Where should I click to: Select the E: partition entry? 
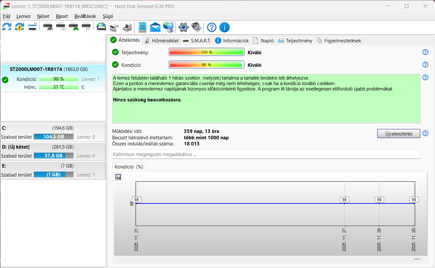(x=53, y=170)
